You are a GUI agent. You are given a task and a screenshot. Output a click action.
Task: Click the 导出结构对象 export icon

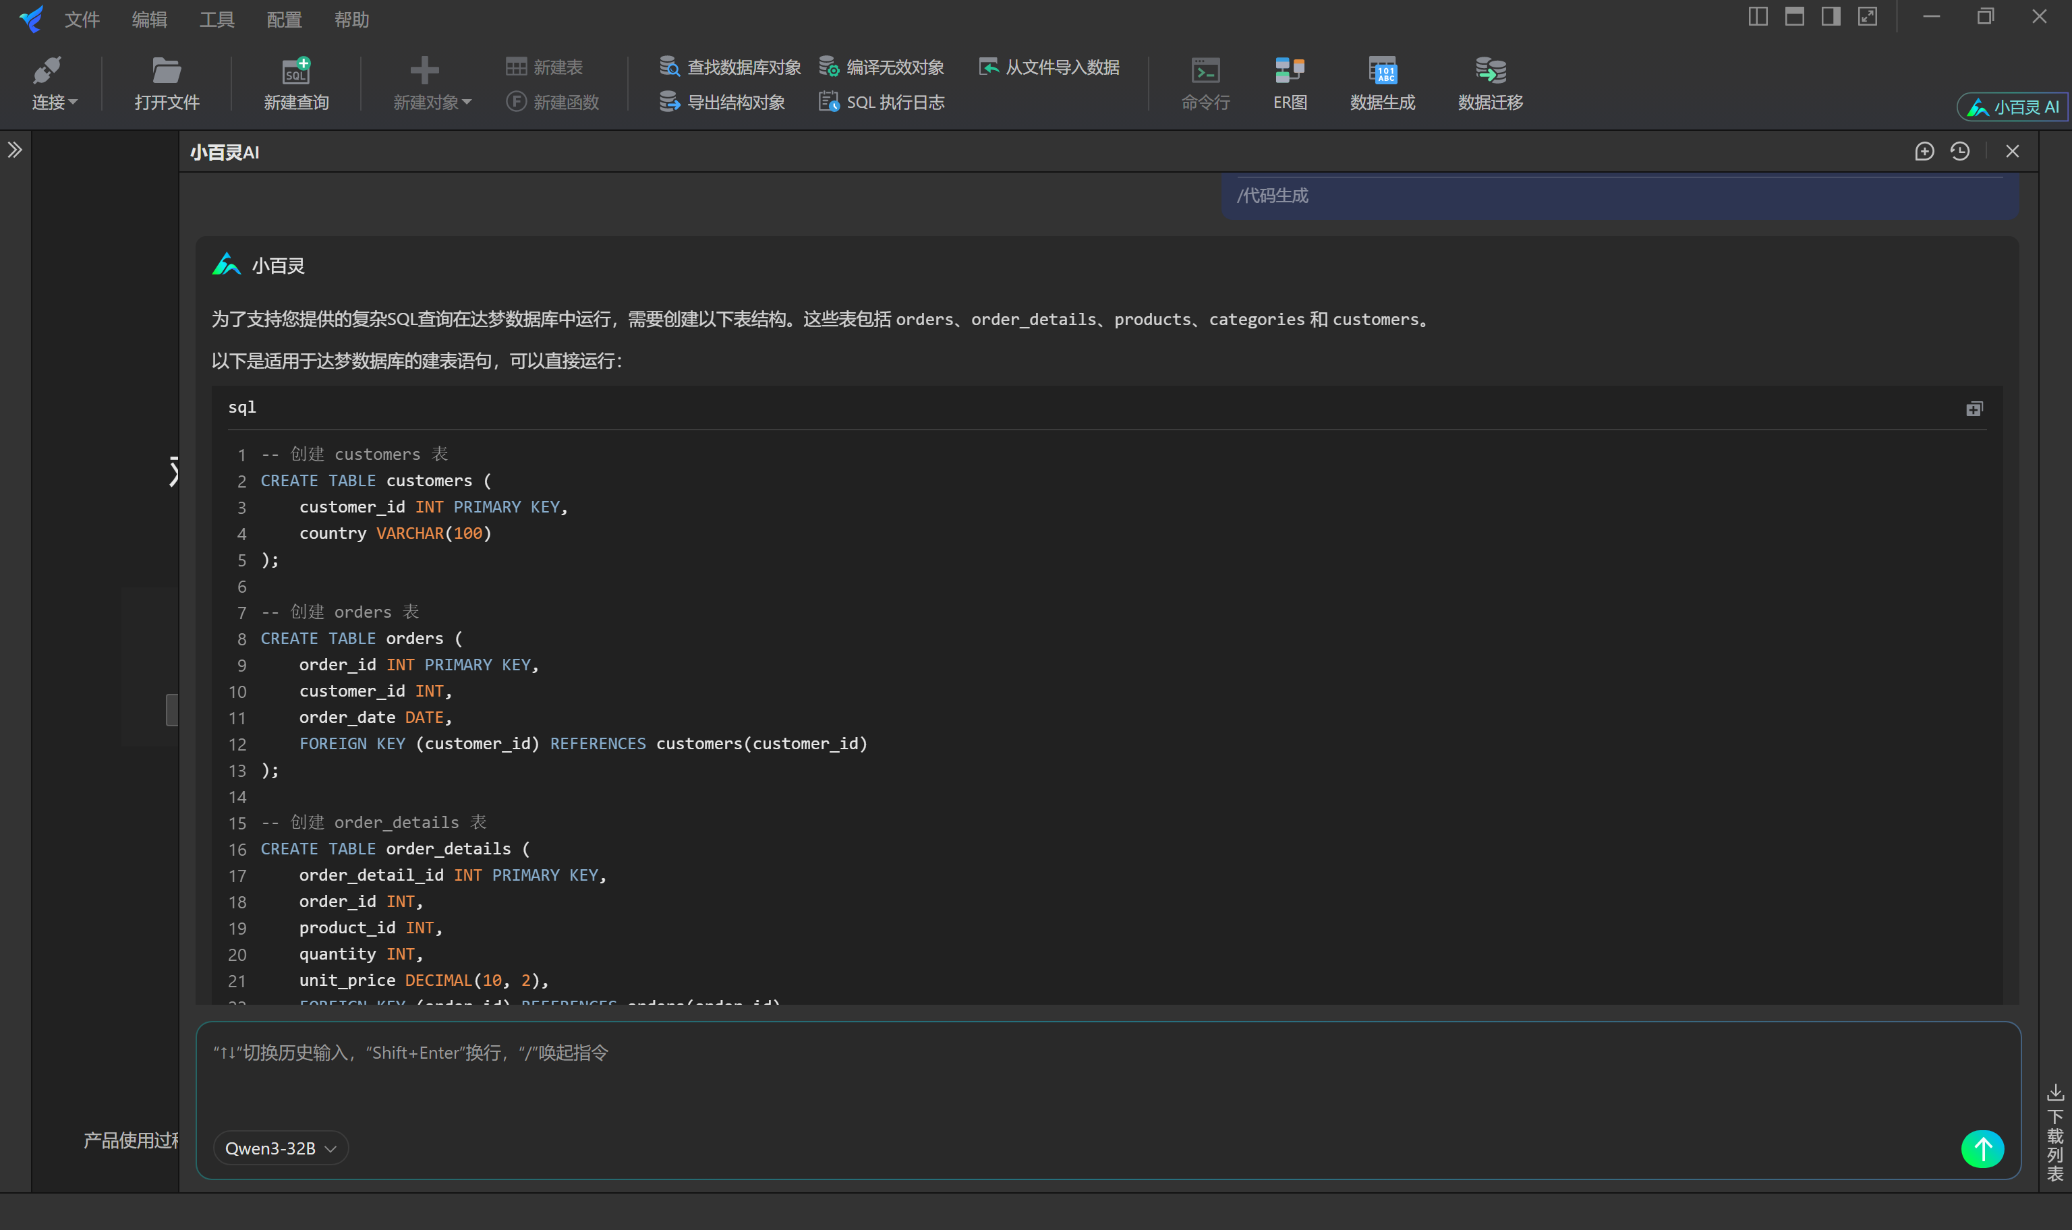(722, 101)
